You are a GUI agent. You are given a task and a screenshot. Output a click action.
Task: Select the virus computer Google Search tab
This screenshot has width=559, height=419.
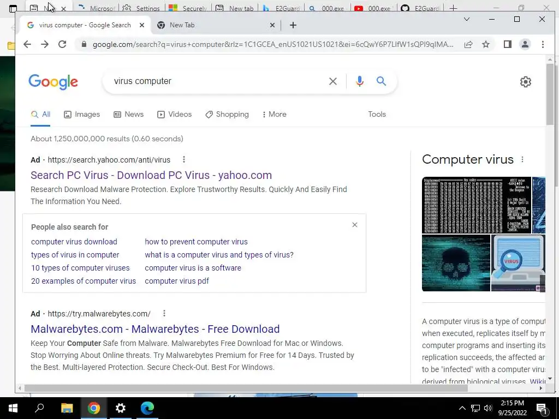(85, 25)
